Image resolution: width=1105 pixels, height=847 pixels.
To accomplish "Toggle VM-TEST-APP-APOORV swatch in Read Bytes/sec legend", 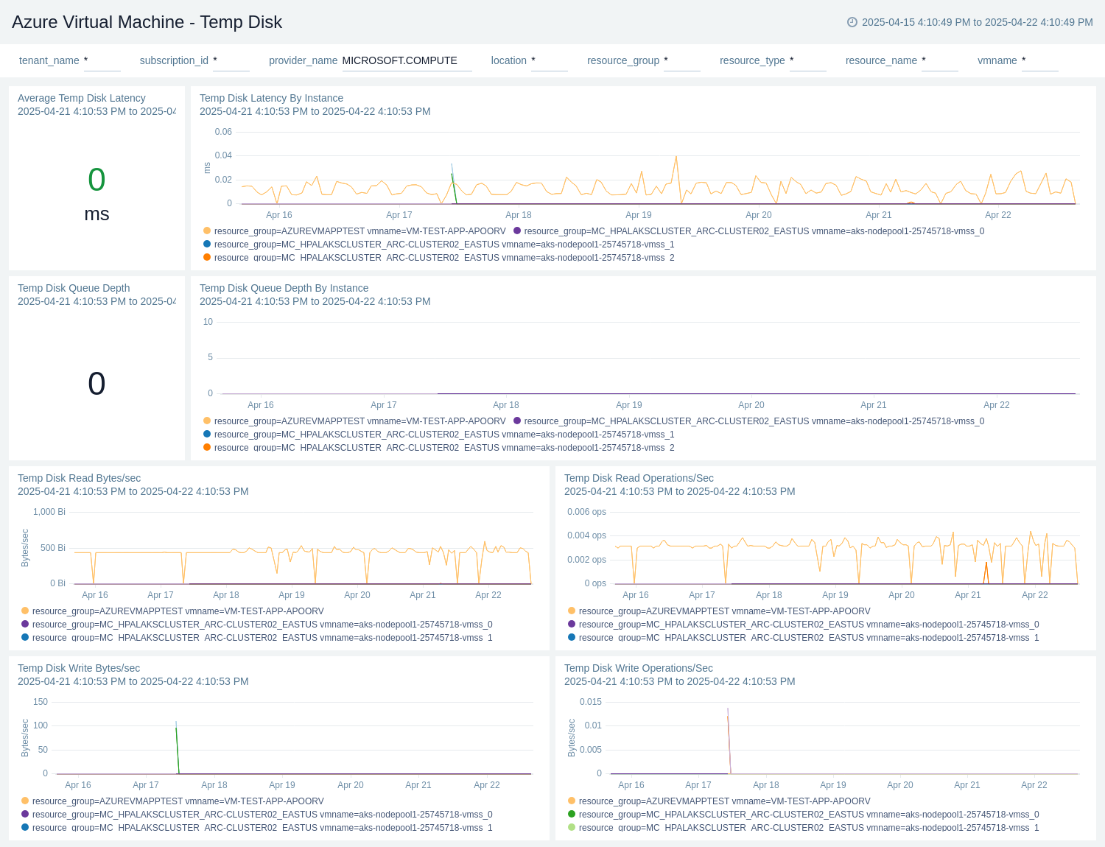I will (25, 611).
